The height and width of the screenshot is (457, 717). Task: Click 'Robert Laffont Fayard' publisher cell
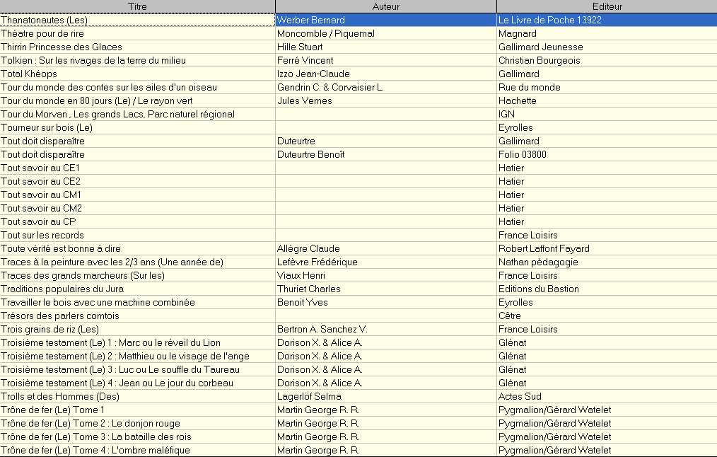[x=607, y=249]
